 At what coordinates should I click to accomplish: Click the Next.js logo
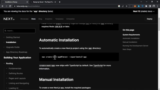coord(9,19)
